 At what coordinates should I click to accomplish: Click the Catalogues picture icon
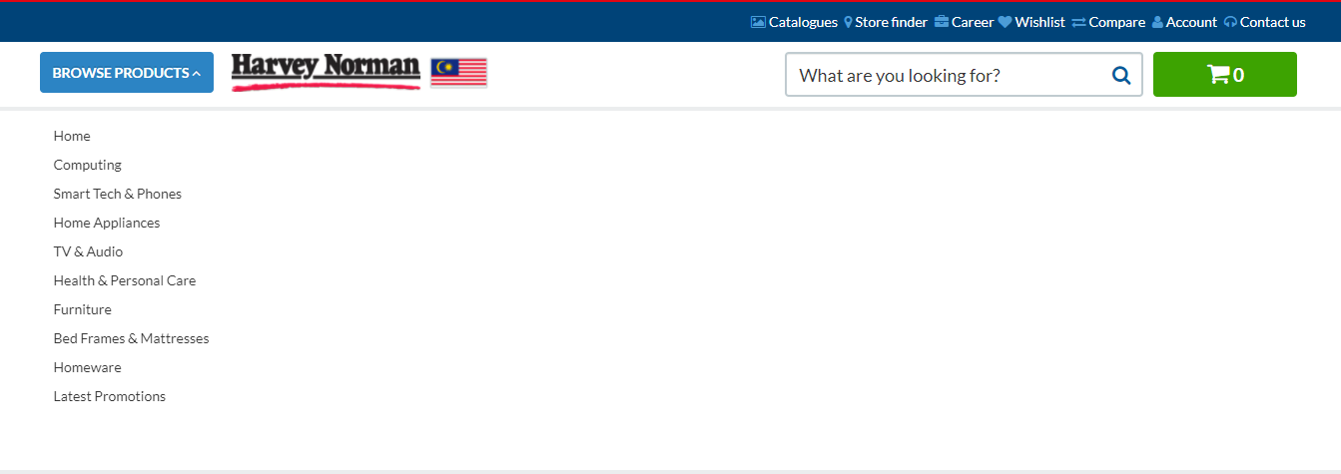coord(758,22)
